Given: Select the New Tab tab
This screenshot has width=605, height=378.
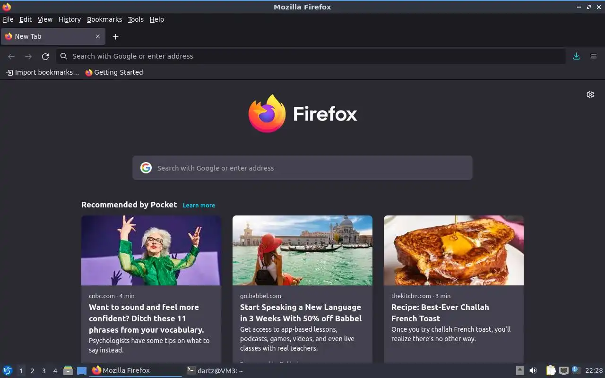Looking at the screenshot, I should pyautogui.click(x=52, y=36).
